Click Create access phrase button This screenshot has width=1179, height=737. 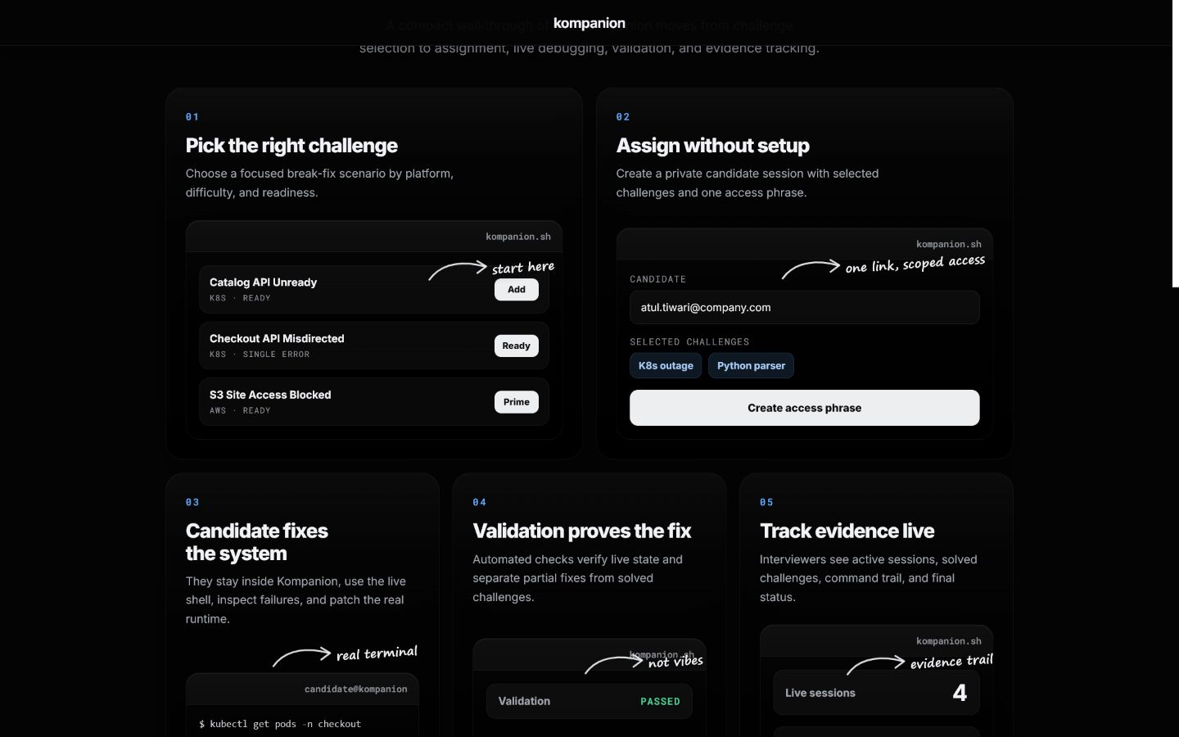804,408
